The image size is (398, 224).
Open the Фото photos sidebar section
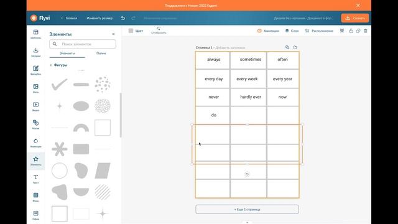(36, 88)
